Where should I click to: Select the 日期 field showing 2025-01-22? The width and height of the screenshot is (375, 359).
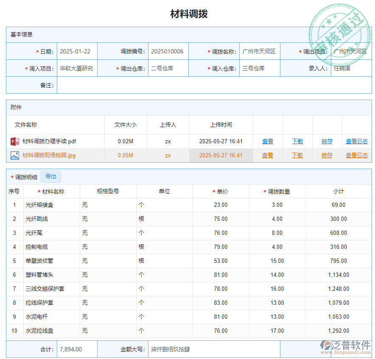coord(77,51)
